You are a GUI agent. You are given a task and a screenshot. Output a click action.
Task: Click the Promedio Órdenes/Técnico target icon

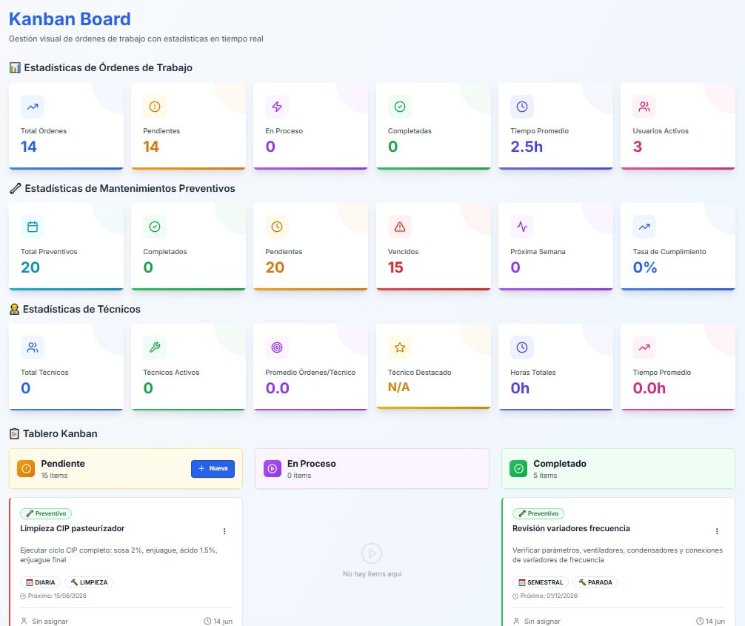coord(277,347)
